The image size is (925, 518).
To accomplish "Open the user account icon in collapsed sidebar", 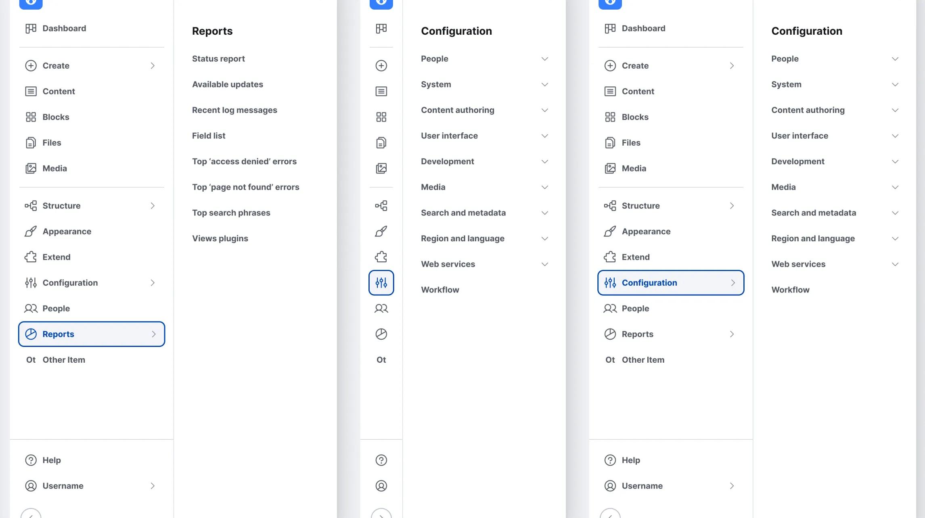I will (x=381, y=486).
